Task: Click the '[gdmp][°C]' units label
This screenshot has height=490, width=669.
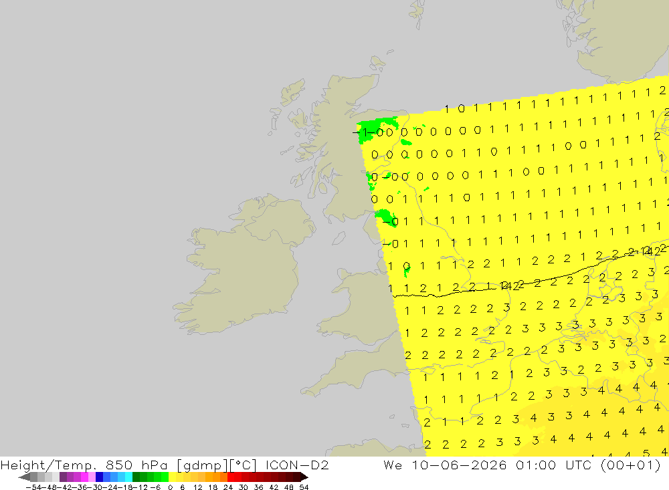Action: tap(217, 465)
